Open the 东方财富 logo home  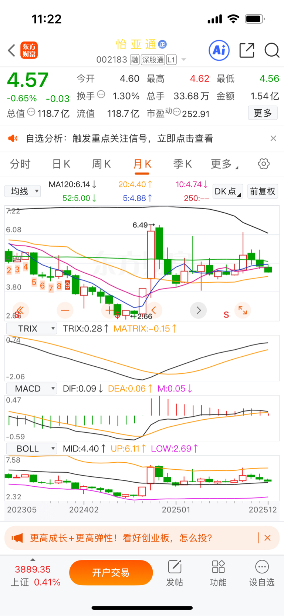tap(29, 50)
